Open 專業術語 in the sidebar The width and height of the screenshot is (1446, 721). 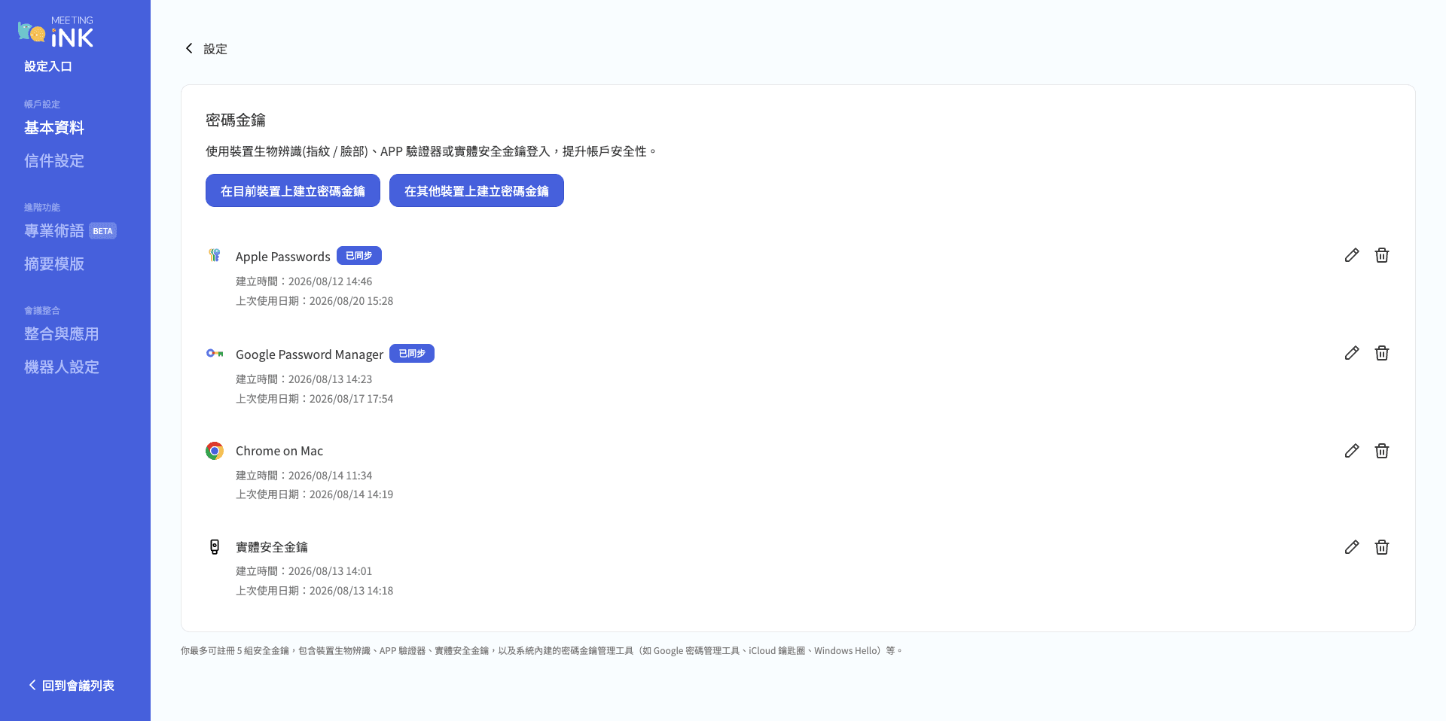point(54,231)
